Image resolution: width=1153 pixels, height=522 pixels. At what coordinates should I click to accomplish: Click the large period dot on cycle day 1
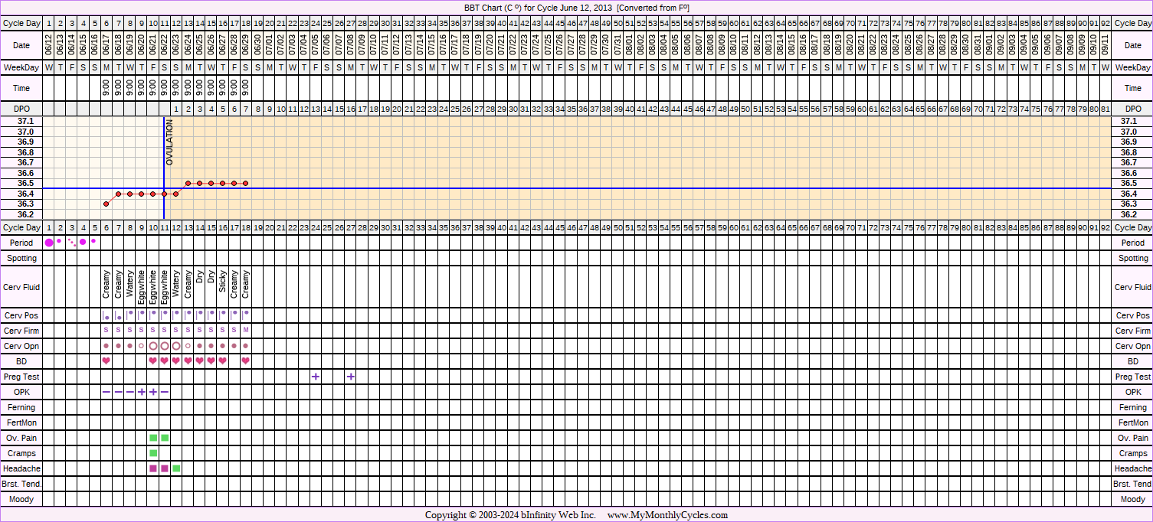[x=49, y=243]
